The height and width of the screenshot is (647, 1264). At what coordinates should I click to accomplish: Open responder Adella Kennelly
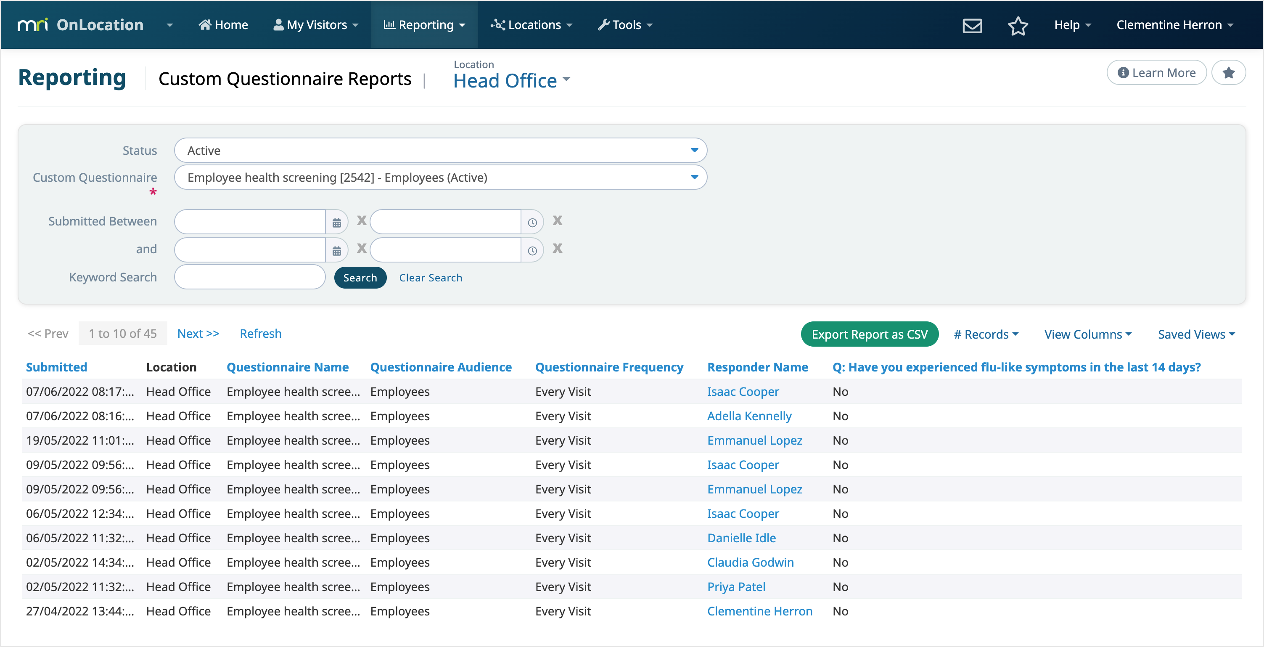click(749, 416)
